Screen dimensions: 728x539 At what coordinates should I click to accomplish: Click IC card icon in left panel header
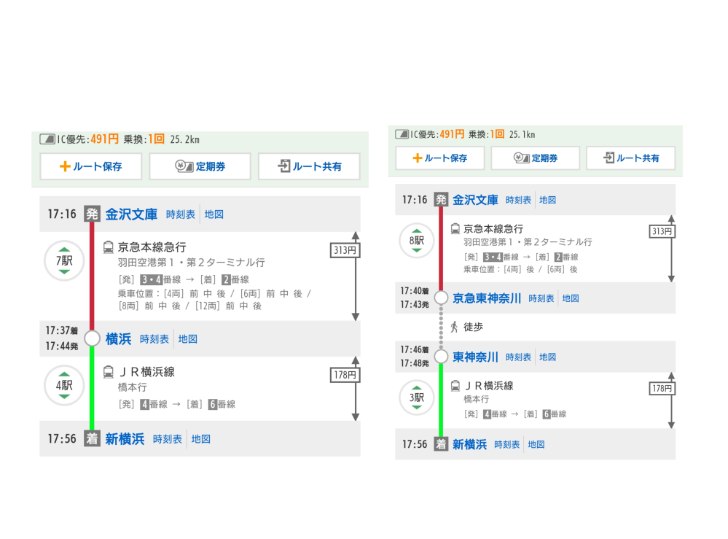[47, 139]
